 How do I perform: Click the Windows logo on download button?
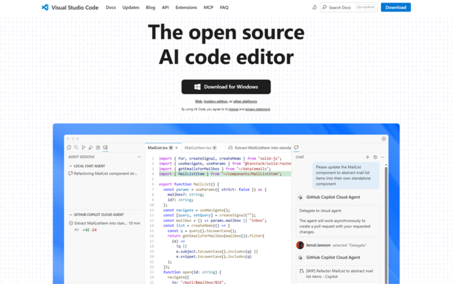pos(197,87)
